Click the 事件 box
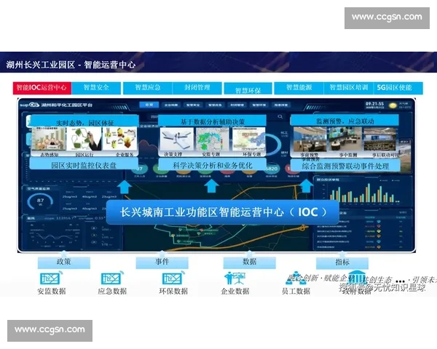Image resolution: width=437 pixels, height=349 pixels. pos(162,262)
